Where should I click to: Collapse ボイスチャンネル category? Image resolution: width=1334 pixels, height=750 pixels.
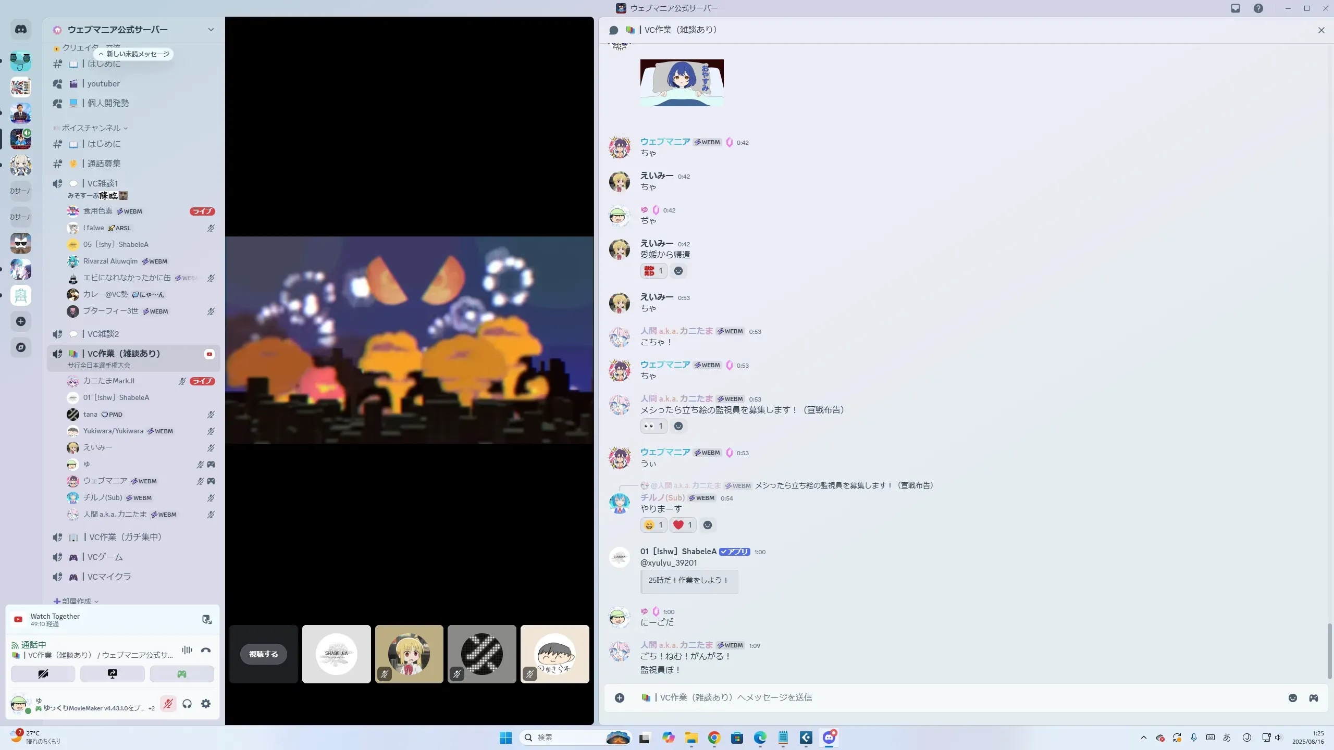pyautogui.click(x=92, y=128)
